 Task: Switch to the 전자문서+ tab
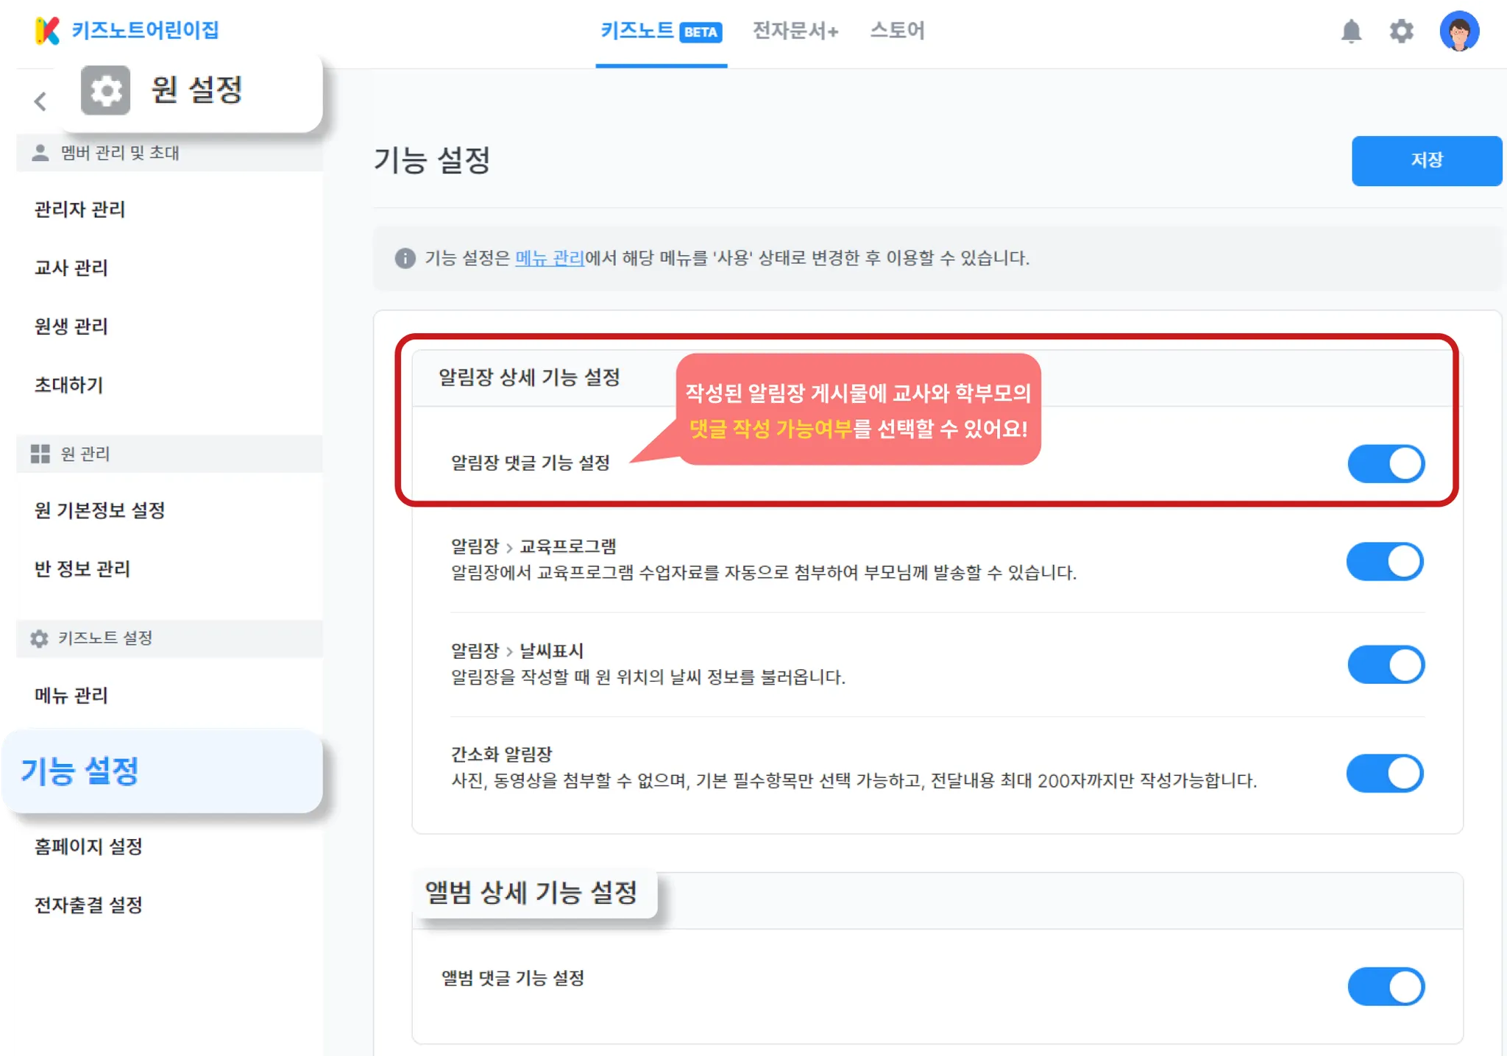click(795, 31)
